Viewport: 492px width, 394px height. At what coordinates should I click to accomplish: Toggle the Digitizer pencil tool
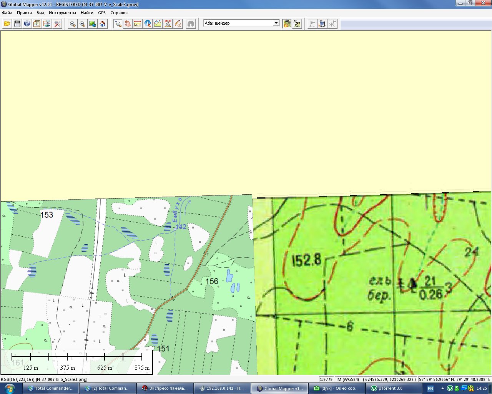[x=178, y=24]
